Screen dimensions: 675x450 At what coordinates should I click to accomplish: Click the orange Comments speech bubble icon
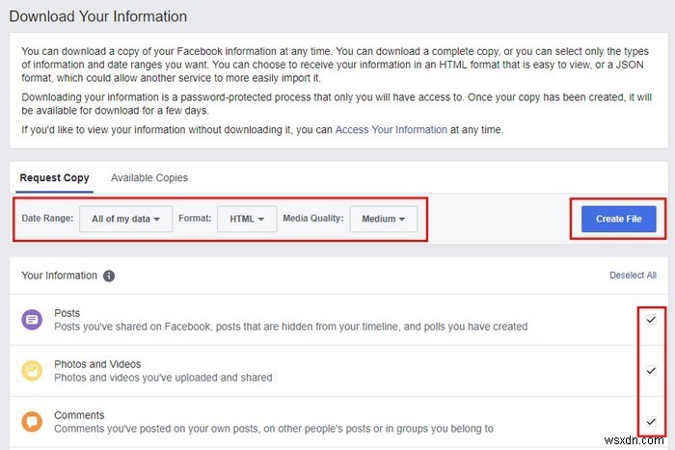(32, 422)
